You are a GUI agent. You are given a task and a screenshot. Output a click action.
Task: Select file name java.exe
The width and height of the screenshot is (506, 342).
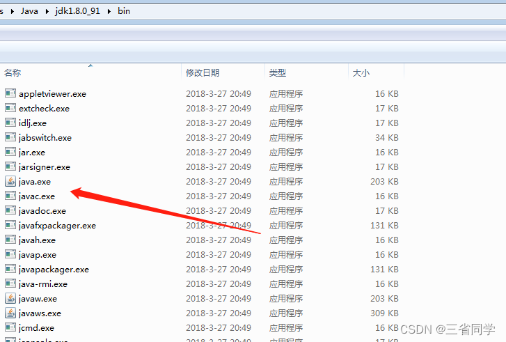click(35, 182)
